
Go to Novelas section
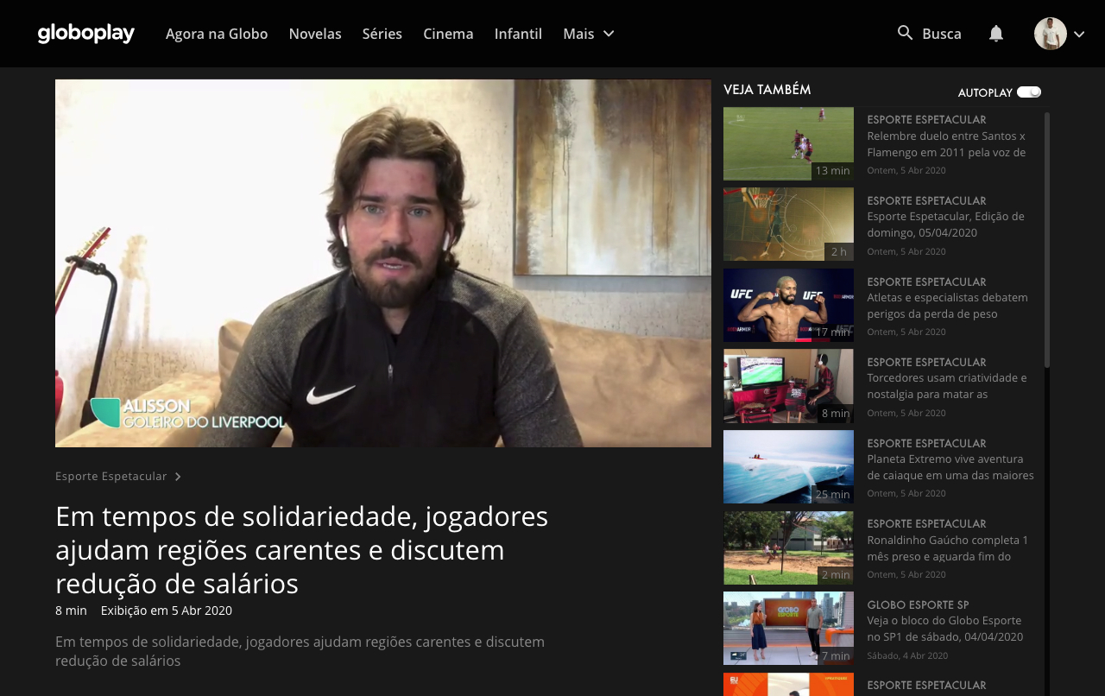click(x=315, y=34)
